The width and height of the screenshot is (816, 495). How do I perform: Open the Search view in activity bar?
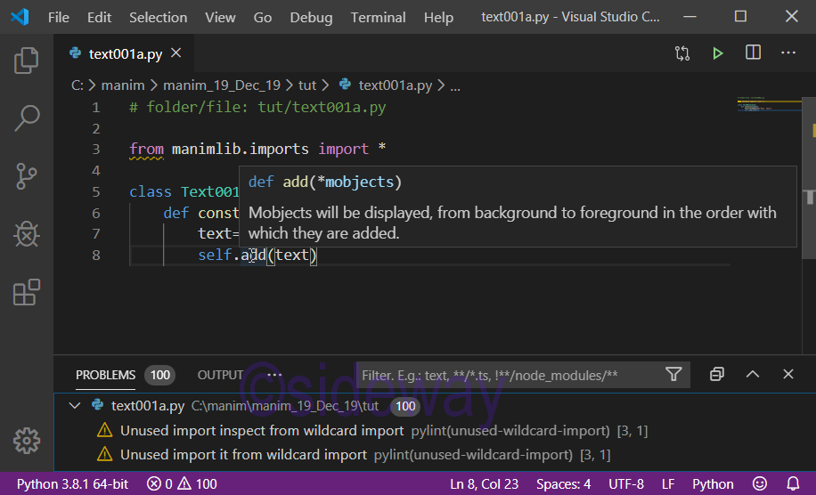[27, 118]
